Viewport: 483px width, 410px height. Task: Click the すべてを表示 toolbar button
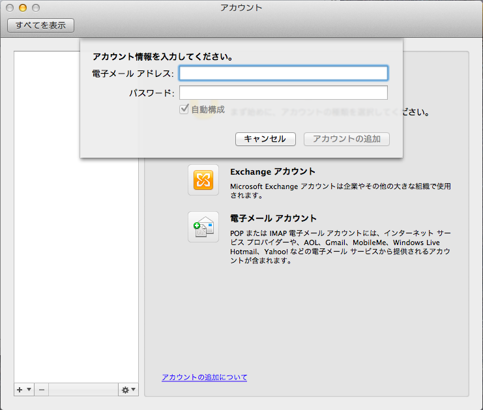(x=40, y=25)
